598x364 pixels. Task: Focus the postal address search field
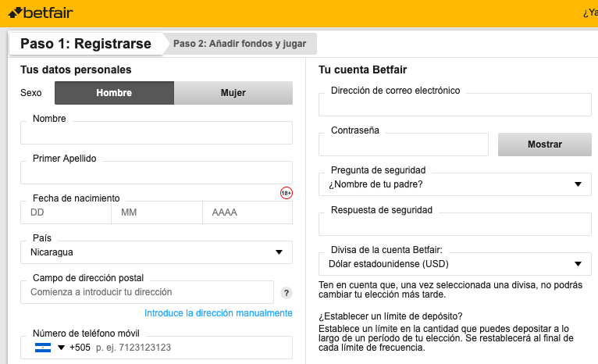tap(148, 292)
